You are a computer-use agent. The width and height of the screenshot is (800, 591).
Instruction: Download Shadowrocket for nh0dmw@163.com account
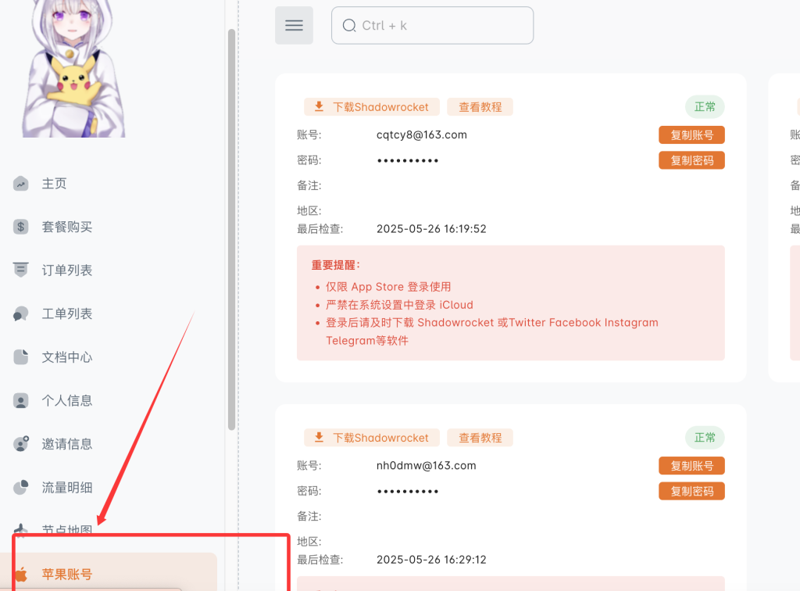tap(371, 438)
